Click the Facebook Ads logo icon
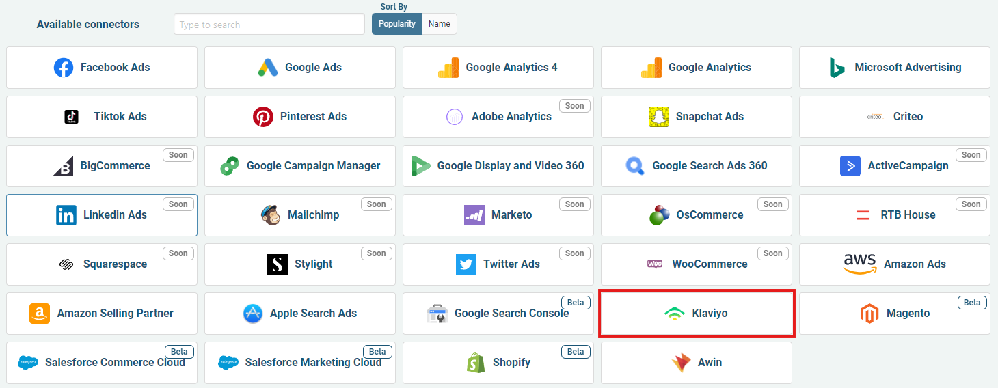The width and height of the screenshot is (998, 388). pyautogui.click(x=64, y=68)
